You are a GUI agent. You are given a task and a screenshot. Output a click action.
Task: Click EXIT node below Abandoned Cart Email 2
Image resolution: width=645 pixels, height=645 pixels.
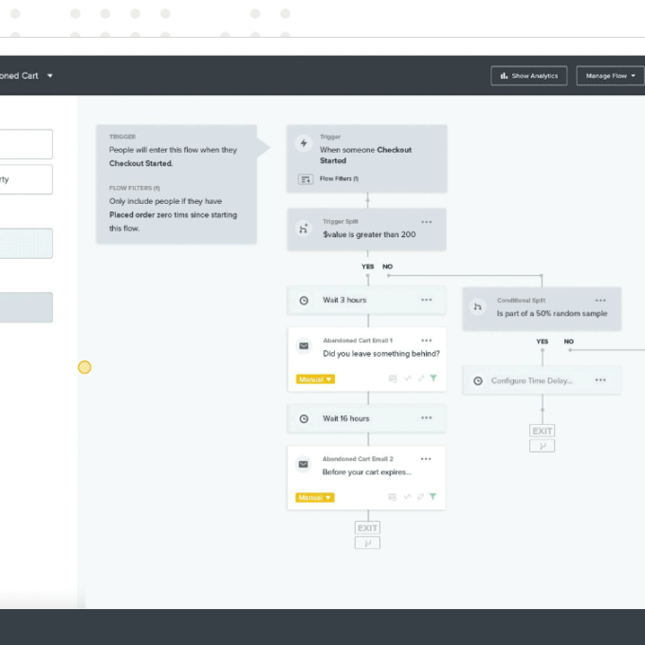(x=367, y=528)
